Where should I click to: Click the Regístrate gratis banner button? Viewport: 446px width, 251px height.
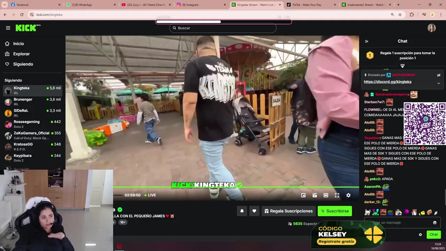click(x=336, y=241)
